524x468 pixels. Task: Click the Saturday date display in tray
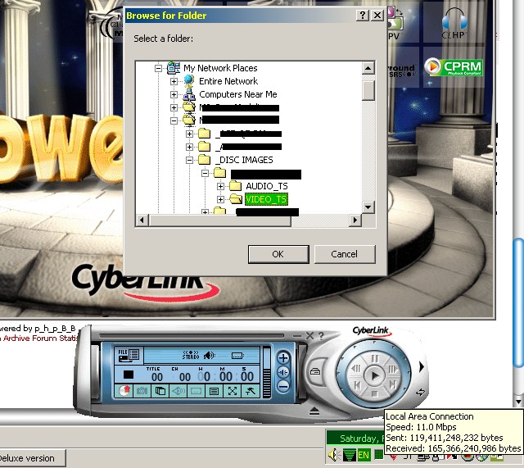(x=357, y=438)
